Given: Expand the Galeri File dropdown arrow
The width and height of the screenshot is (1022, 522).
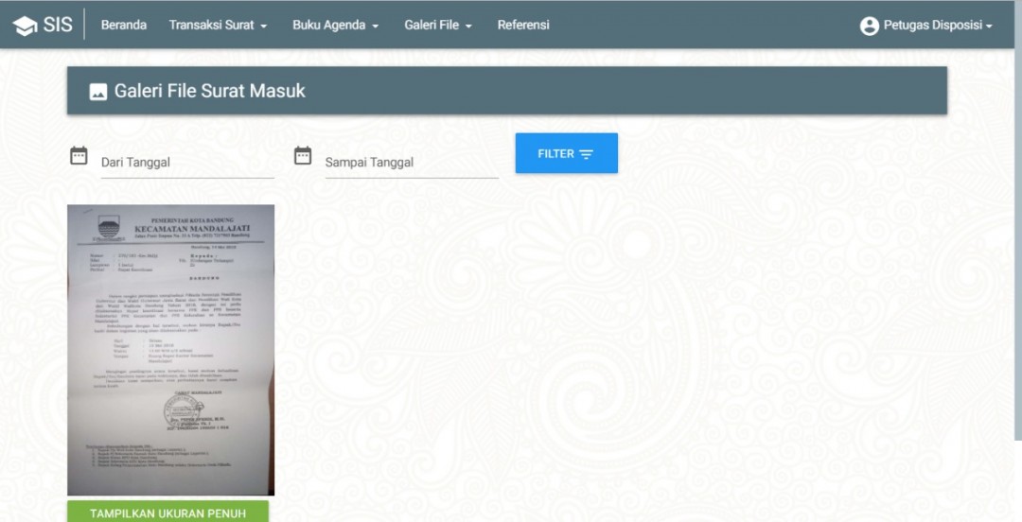Looking at the screenshot, I should click(468, 26).
